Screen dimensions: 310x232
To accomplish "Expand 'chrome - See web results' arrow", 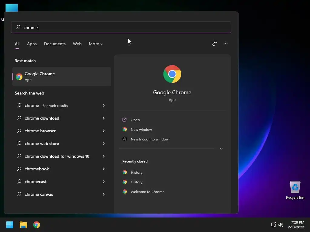I will (x=104, y=105).
